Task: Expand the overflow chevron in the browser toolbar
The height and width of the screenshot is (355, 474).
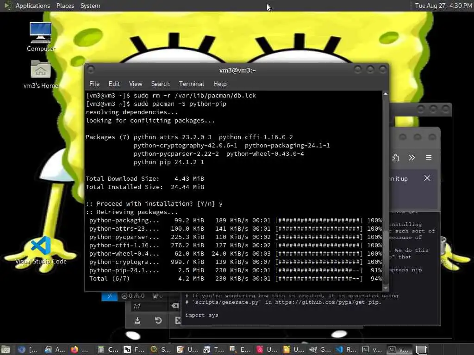Action: (412, 158)
